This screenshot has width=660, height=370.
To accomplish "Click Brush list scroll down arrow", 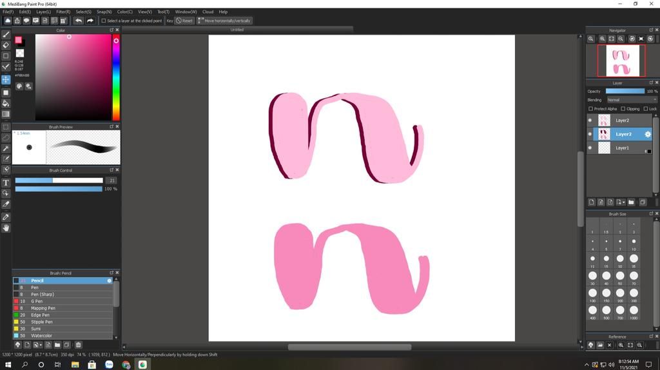I will [116, 337].
